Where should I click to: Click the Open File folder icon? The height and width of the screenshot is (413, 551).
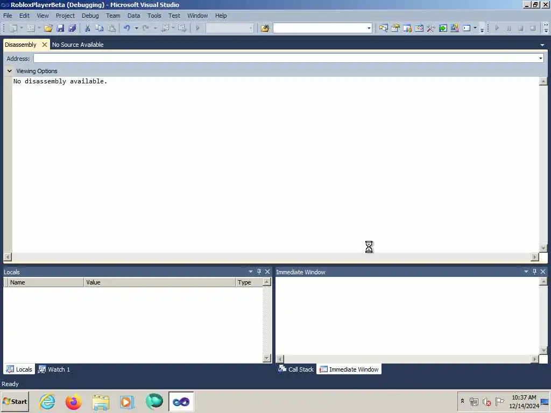48,28
